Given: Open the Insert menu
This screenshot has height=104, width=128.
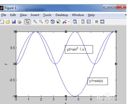Looking at the screenshot, I should (35, 15).
